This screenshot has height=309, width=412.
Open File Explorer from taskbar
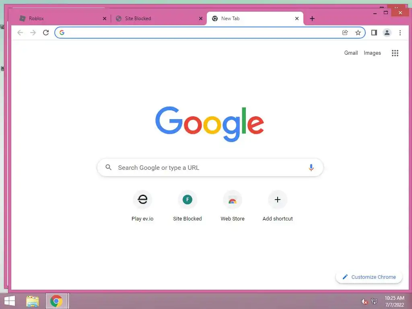pos(32,301)
